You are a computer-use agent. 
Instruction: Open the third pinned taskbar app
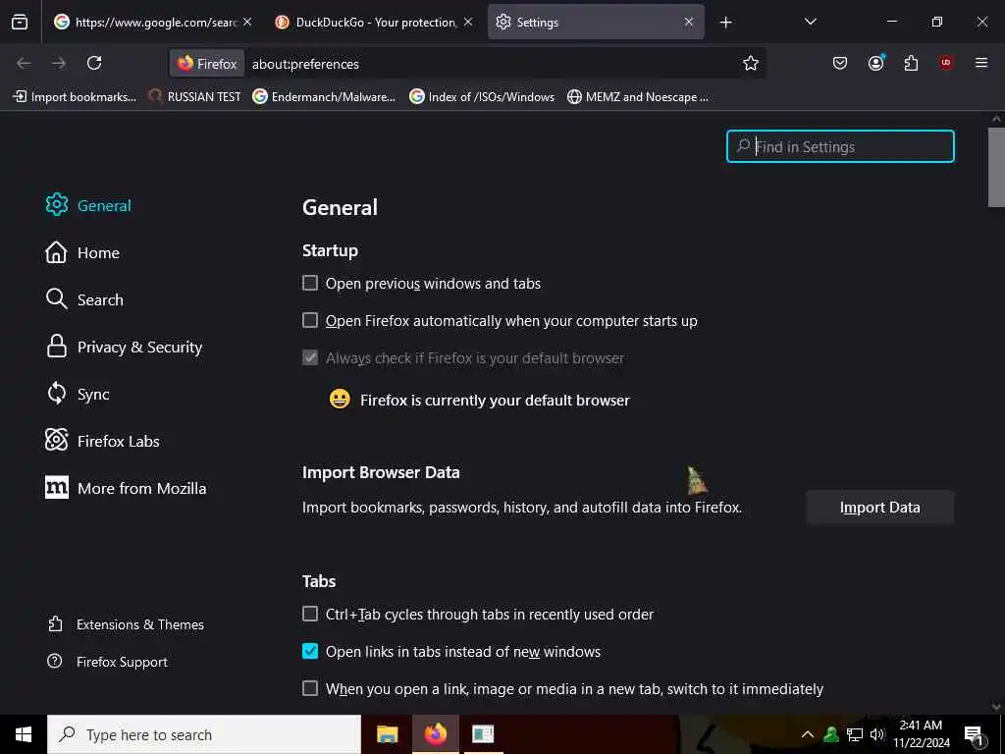coord(483,734)
